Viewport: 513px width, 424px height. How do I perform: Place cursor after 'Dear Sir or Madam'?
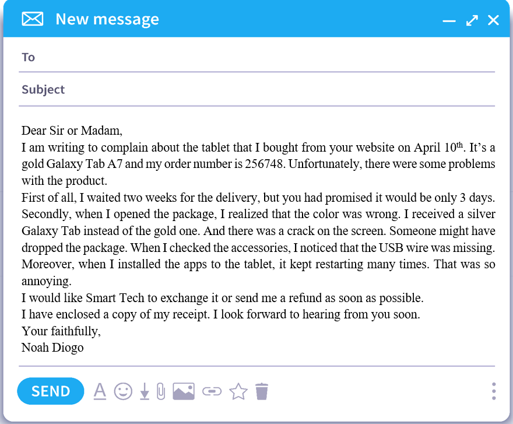coord(122,130)
